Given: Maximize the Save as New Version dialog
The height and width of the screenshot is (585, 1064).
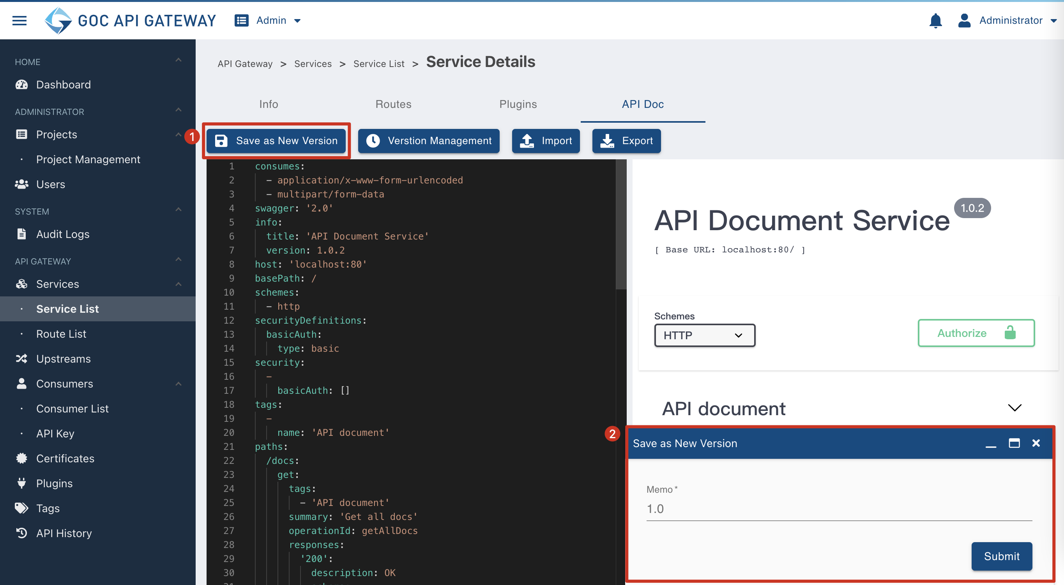Looking at the screenshot, I should point(1014,443).
